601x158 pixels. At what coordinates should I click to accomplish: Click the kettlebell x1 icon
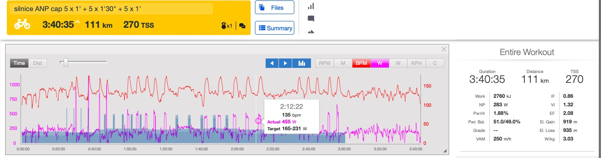(227, 26)
